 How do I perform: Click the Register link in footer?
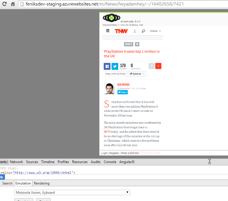tap(114, 153)
